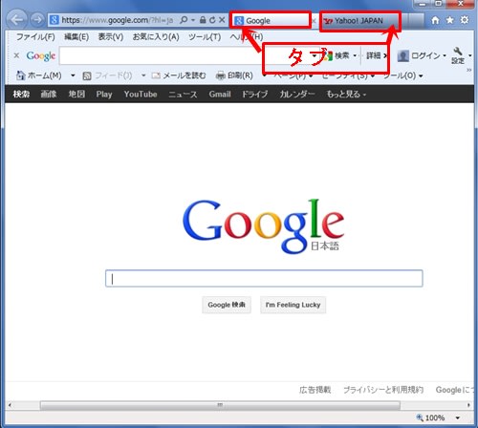Viewport: 478px width, 428px height.
Task: Click into the main Google search box
Action: coord(264,278)
